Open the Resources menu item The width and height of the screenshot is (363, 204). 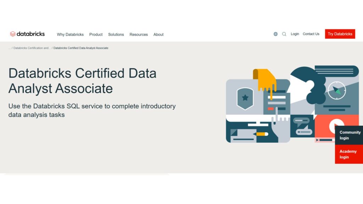(x=139, y=34)
